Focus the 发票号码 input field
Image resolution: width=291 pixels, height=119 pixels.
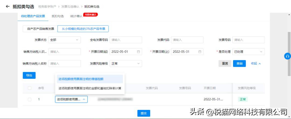tap(248, 40)
